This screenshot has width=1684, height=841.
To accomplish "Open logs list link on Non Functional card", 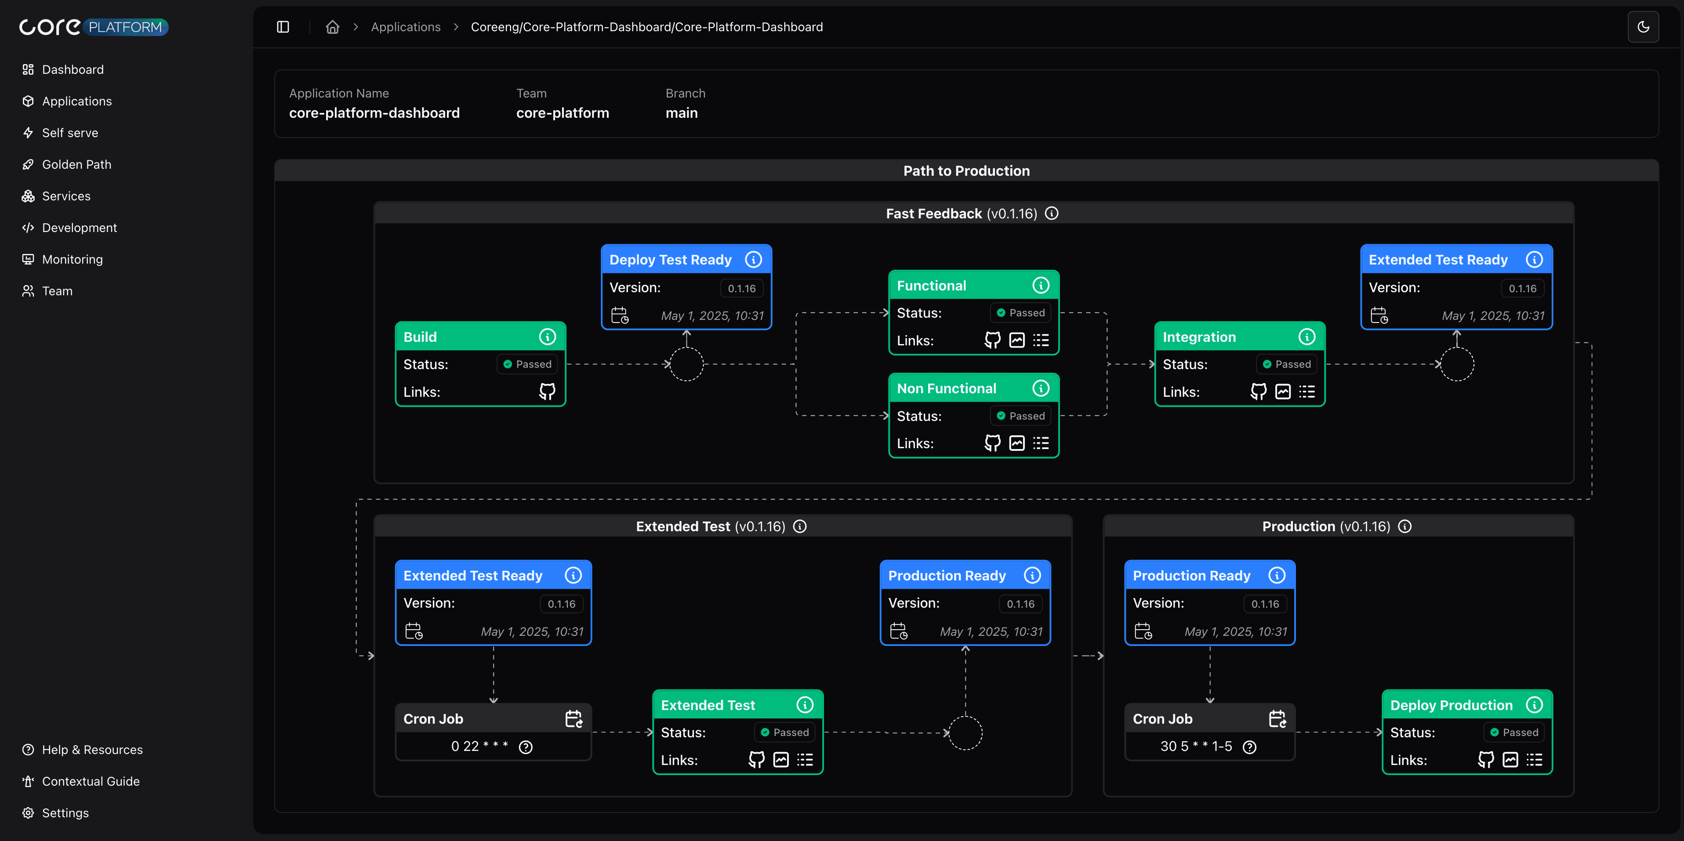I will (1041, 443).
